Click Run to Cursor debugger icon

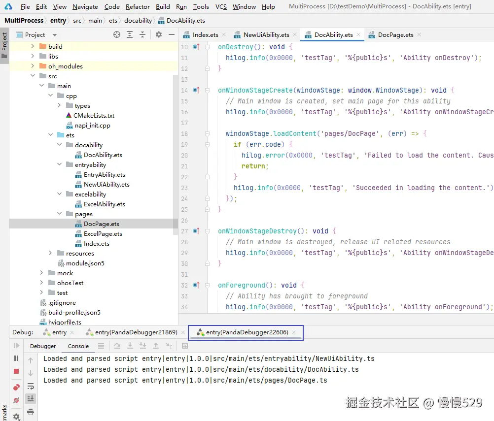point(169,346)
